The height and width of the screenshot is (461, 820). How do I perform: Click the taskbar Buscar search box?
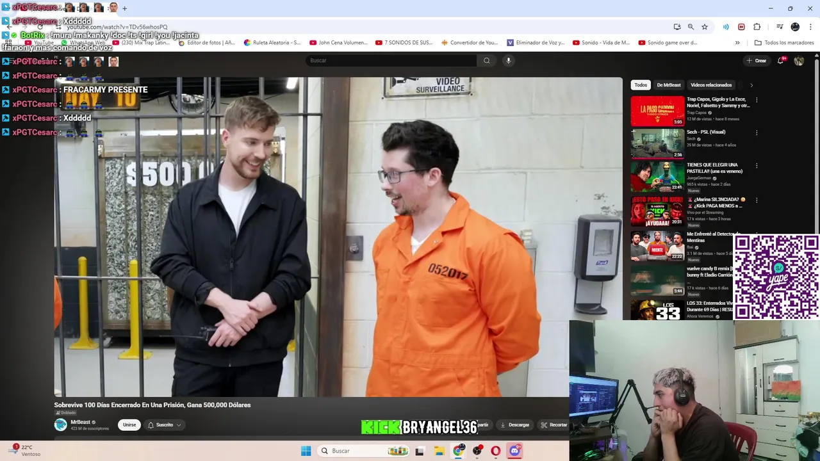[364, 451]
